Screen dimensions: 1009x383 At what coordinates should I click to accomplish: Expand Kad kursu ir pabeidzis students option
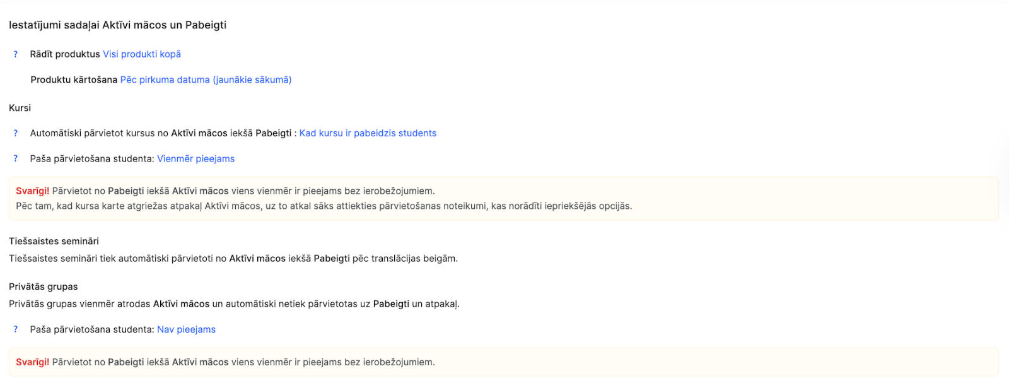pyautogui.click(x=368, y=133)
